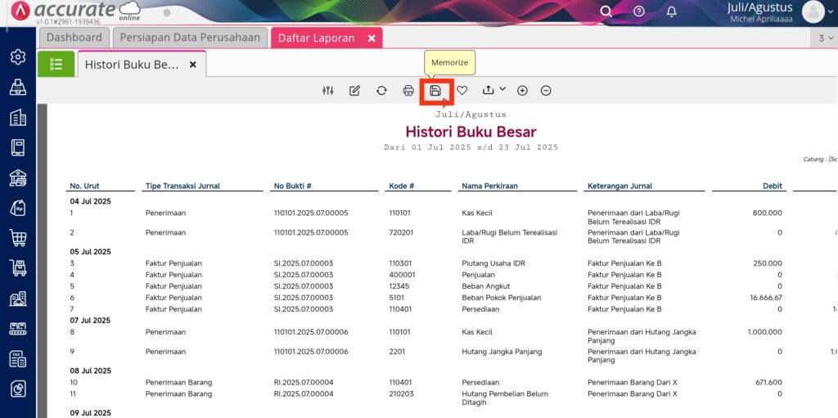
Task: Click the Nama Perkiraan column header
Action: pos(489,186)
